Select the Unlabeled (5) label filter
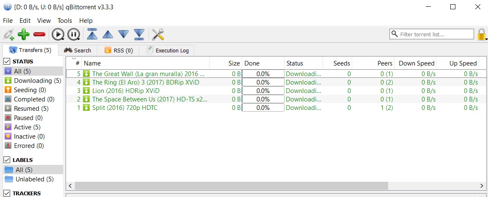This screenshot has height=197, width=488. click(34, 179)
